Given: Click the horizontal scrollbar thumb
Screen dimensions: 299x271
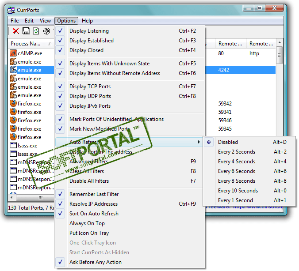Looking at the screenshot, I should coord(36,197).
